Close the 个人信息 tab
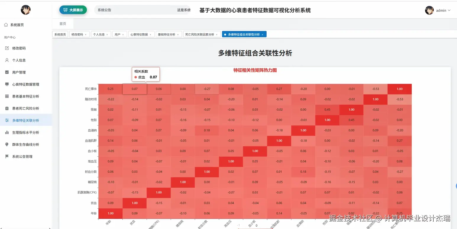This screenshot has width=457, height=229. coord(107,35)
